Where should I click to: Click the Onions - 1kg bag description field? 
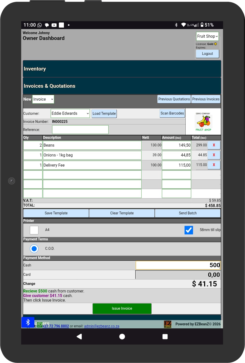click(92, 155)
